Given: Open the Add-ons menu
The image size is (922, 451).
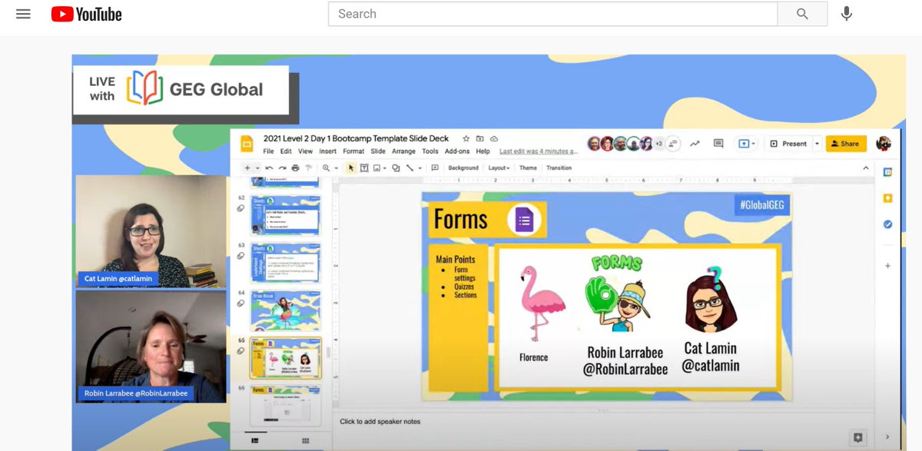Looking at the screenshot, I should tap(457, 151).
